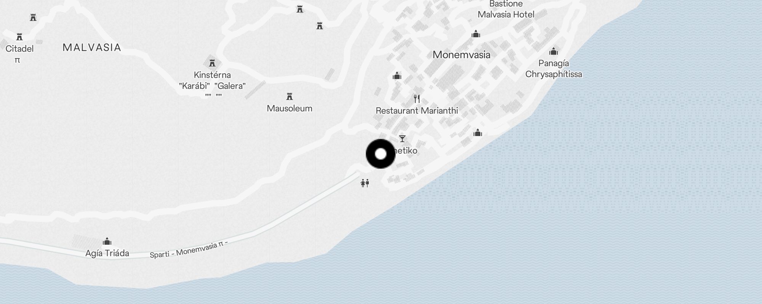The image size is (762, 304).
Task: Select the Sparti - Monemvasia road label
Action: pyautogui.click(x=189, y=249)
